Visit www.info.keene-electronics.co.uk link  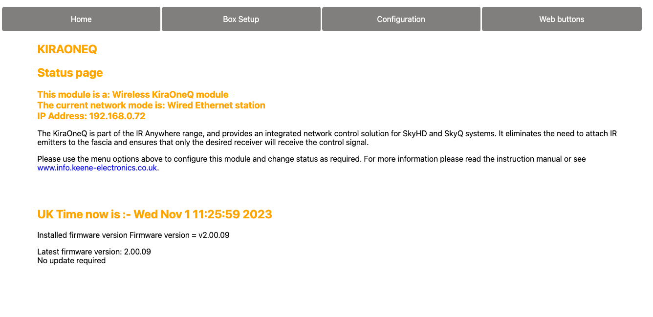pos(97,167)
